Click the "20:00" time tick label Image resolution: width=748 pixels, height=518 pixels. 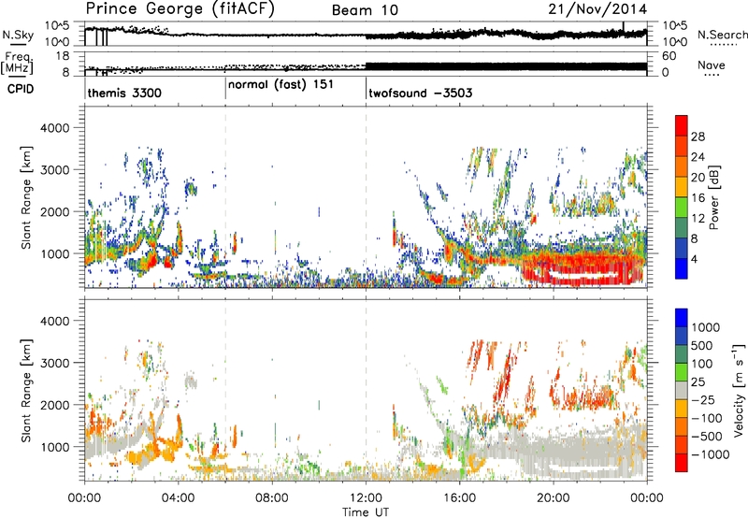554,498
